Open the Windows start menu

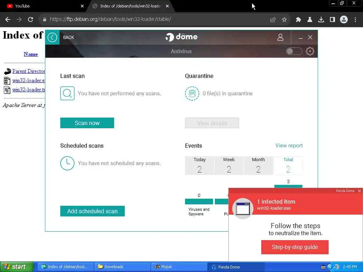coord(17,267)
